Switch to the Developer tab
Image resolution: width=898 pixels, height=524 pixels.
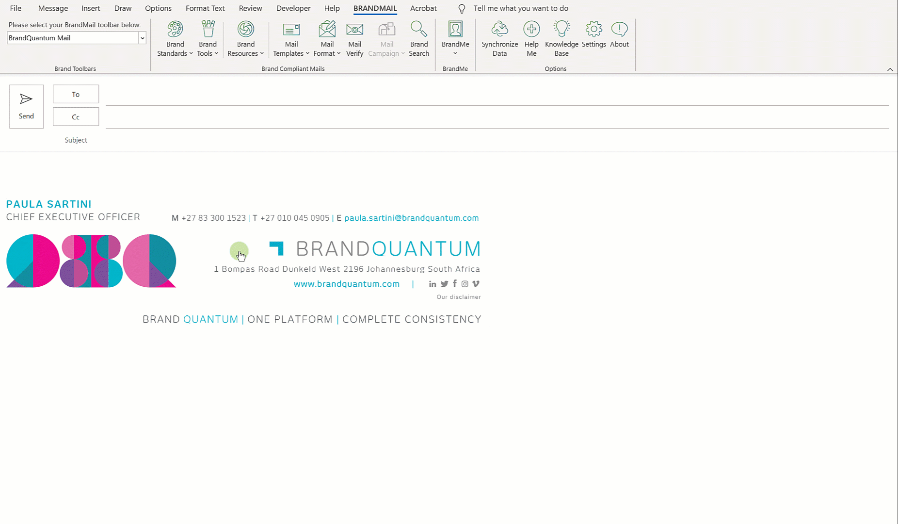tap(293, 8)
